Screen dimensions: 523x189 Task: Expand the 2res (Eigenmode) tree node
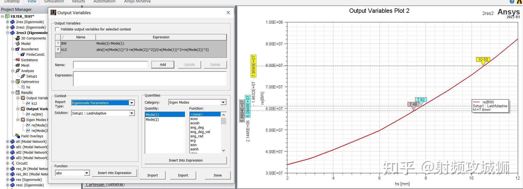[8, 22]
